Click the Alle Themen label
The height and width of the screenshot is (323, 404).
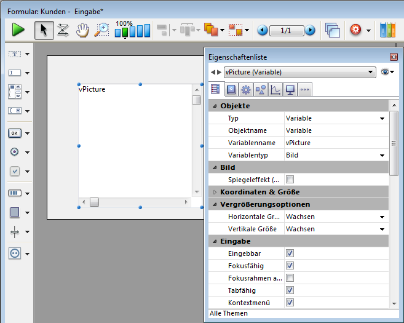[x=229, y=314]
